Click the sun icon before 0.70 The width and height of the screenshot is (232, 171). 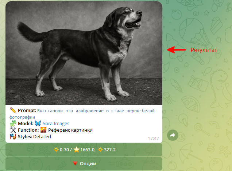(x=56, y=150)
